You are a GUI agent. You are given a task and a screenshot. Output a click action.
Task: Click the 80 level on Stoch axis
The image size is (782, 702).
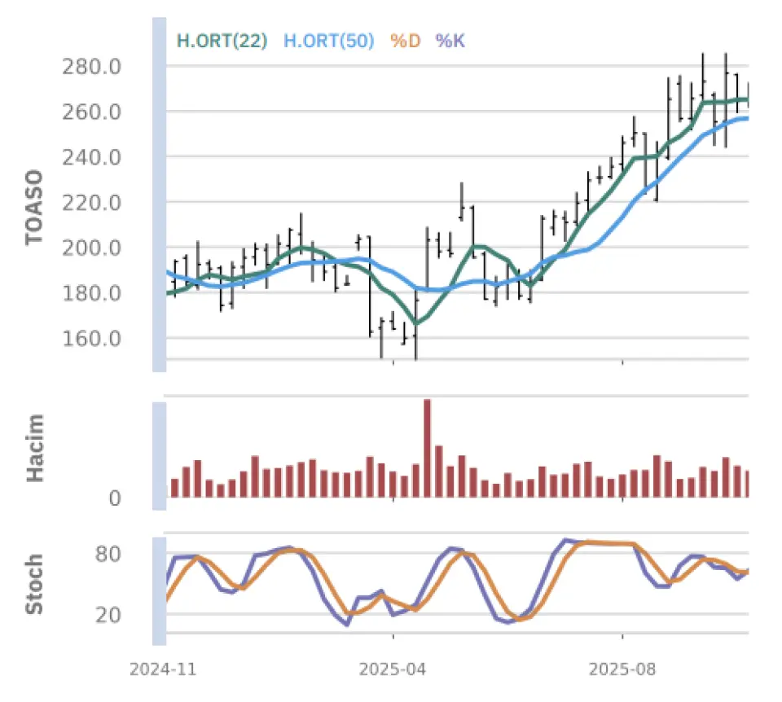108,555
